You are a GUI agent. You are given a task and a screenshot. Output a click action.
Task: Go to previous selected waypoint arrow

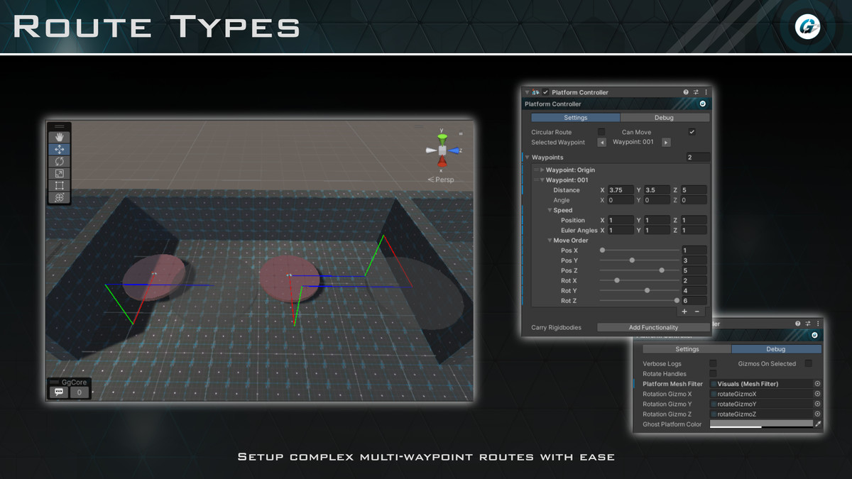pos(602,143)
